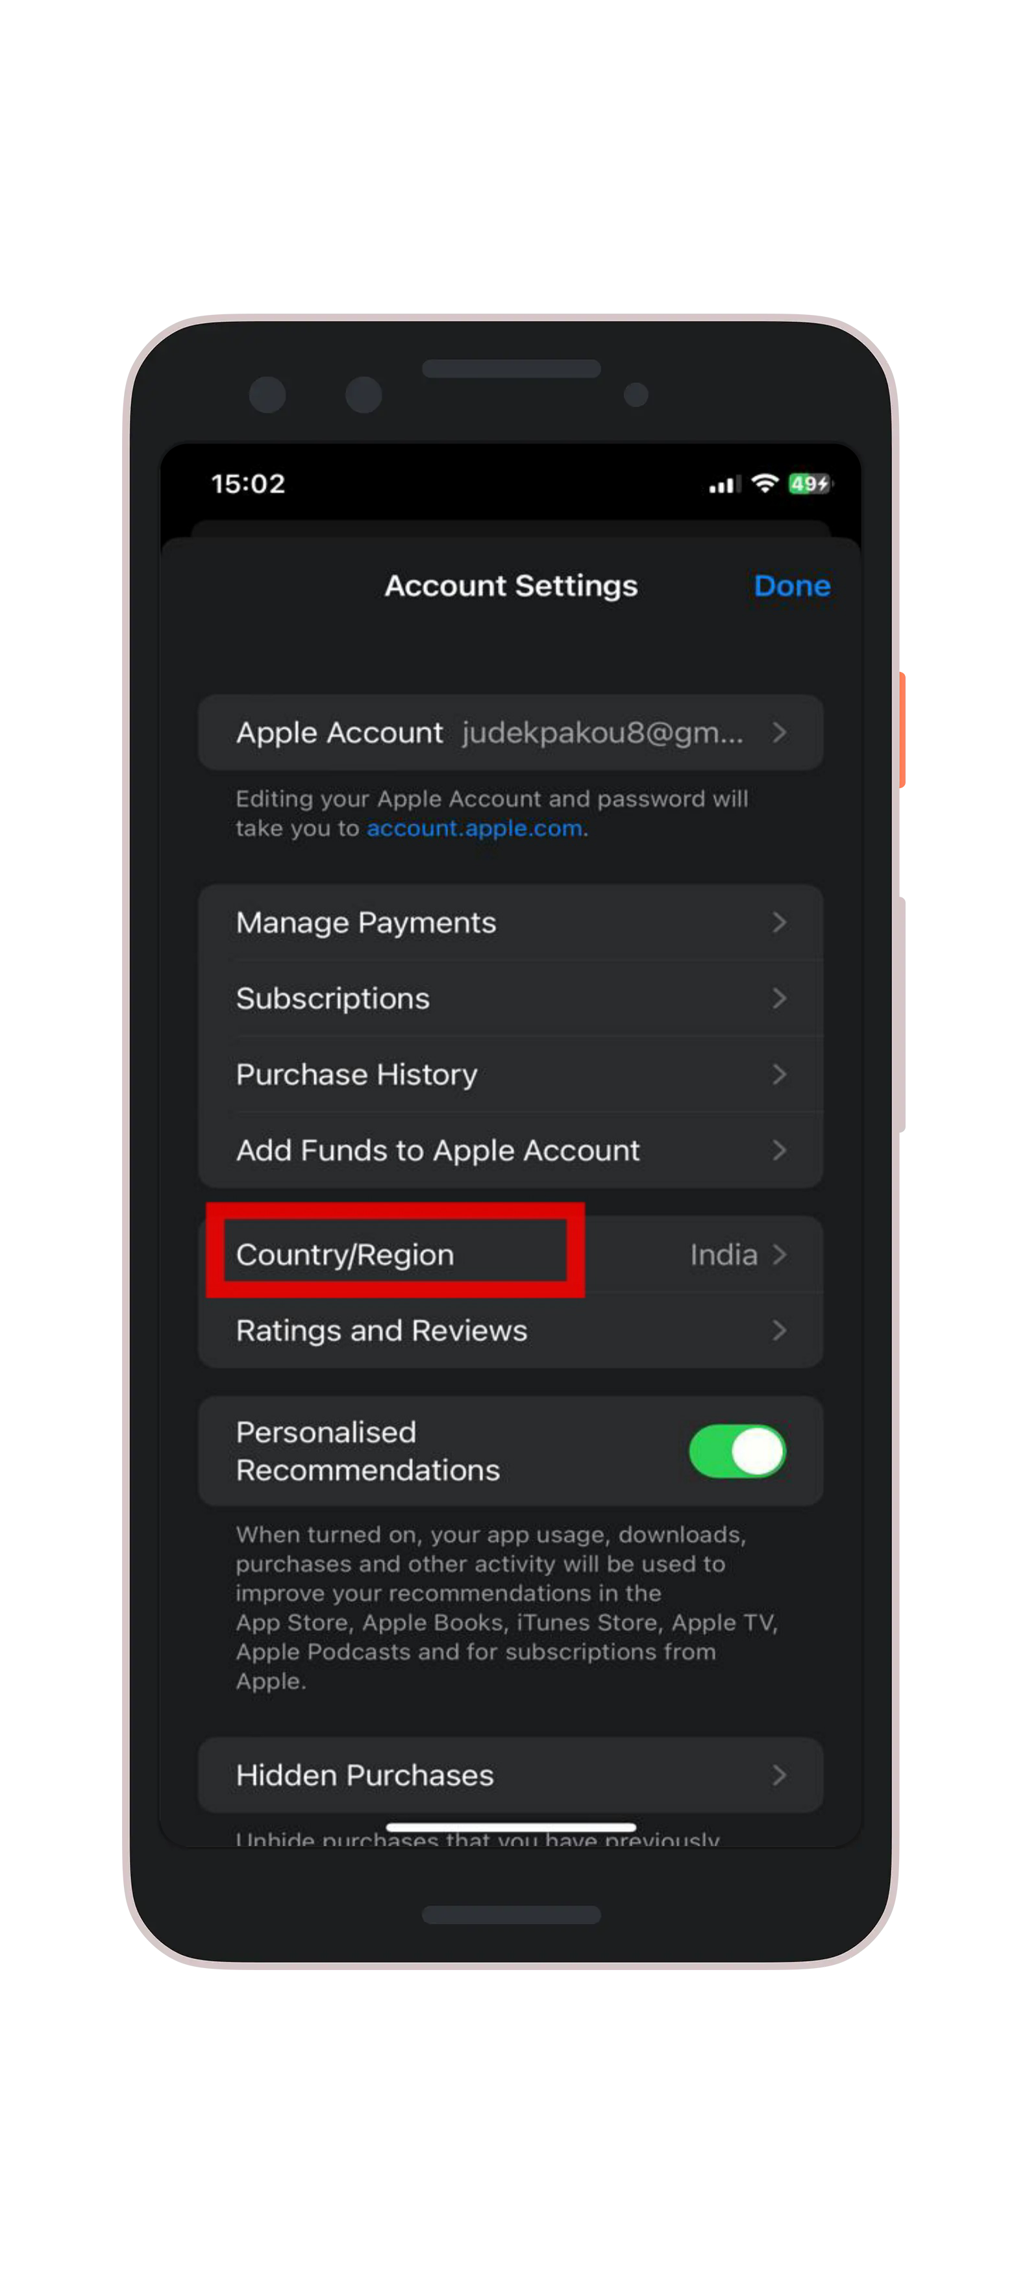Screen dimensions: 1027x2283
Task: Open the Apple Account row chevron
Action: point(779,733)
